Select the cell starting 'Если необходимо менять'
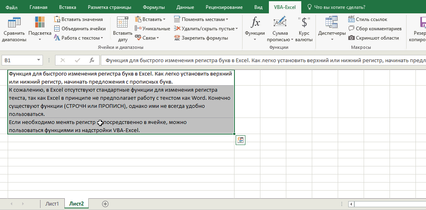Screen dimensions: 426x210 121,126
